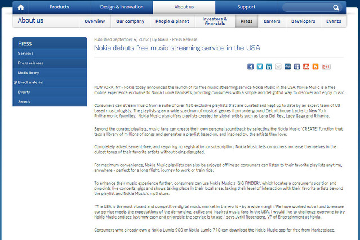Open Press releases in the sidebar

click(x=50, y=63)
